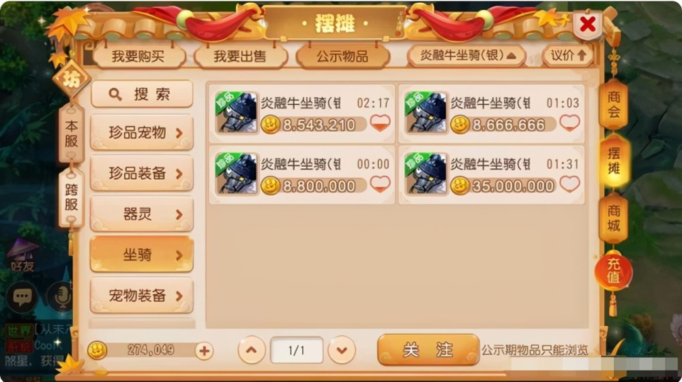Screen dimensions: 682x382
Task: Select the 8,543,210 mount thumbnail
Action: point(236,112)
